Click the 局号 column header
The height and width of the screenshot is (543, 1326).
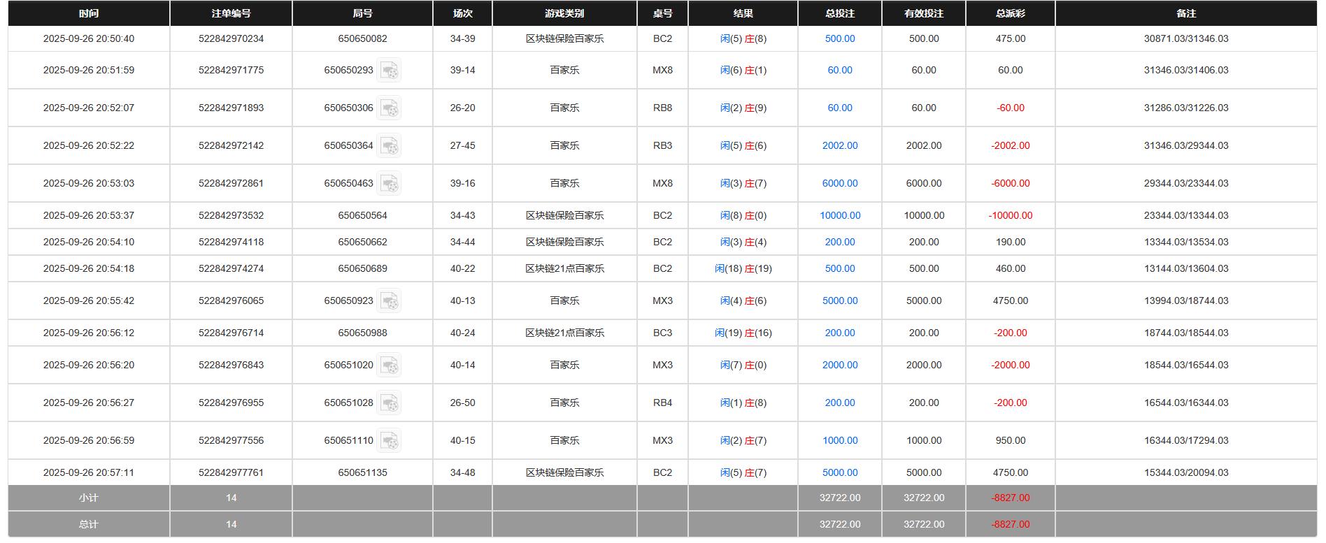pos(362,13)
